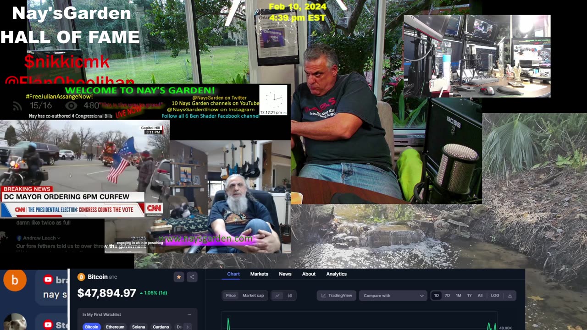This screenshot has width=587, height=330.
Task: Expand the Andrew Leech chat name chevron
Action: coord(59,238)
